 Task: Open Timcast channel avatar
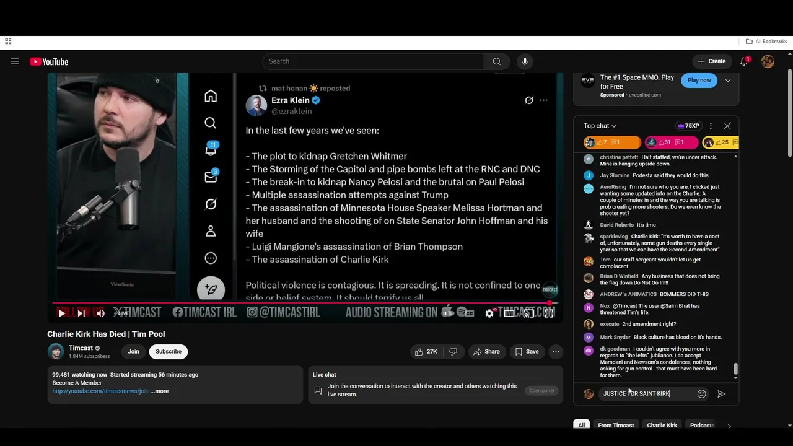pyautogui.click(x=56, y=351)
